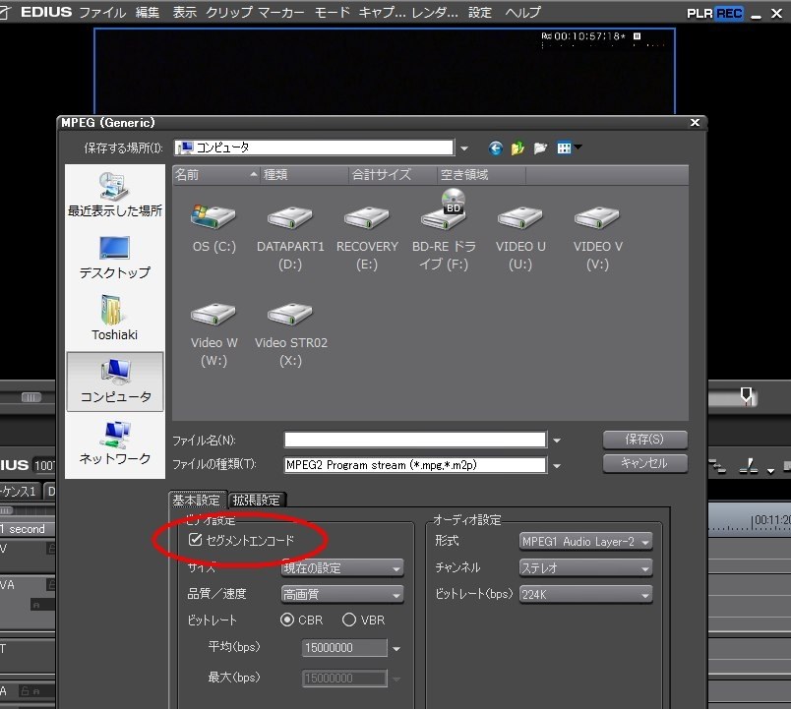Click in the file name input field

(x=415, y=440)
